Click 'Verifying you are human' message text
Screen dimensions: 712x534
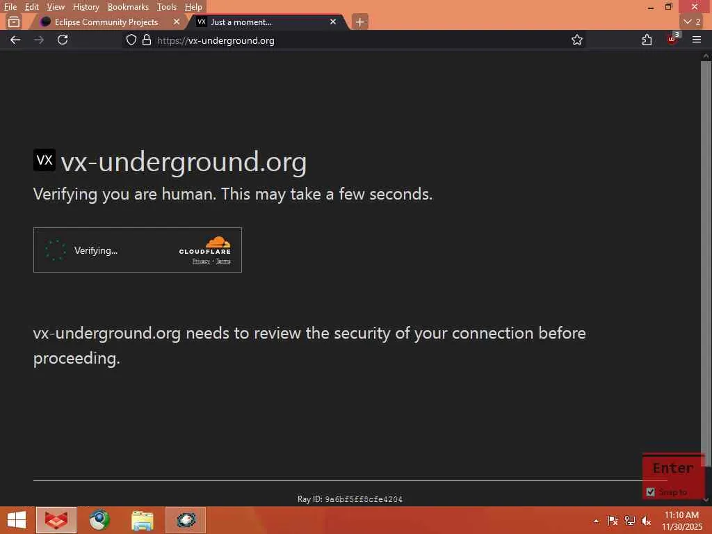pos(233,195)
